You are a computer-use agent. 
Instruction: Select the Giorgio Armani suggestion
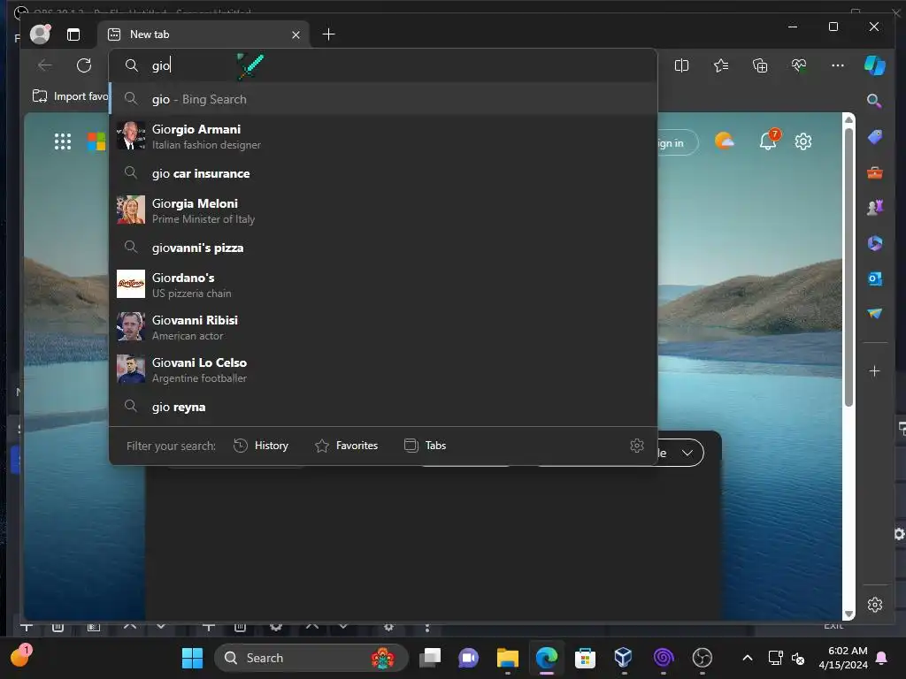click(382, 136)
